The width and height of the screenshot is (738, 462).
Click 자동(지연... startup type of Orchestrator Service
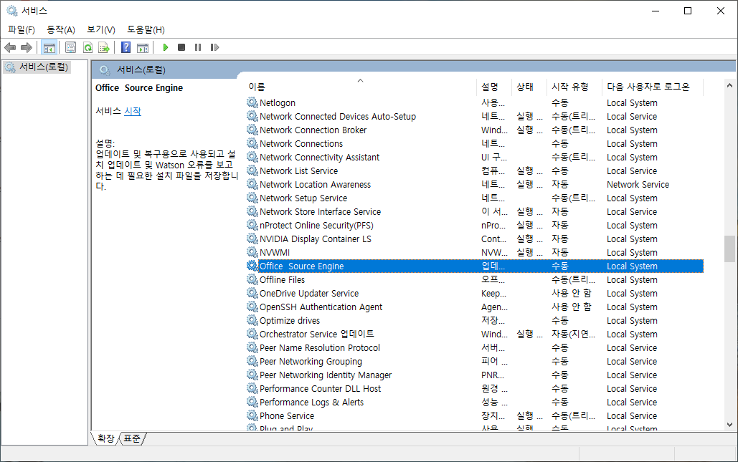tap(573, 335)
